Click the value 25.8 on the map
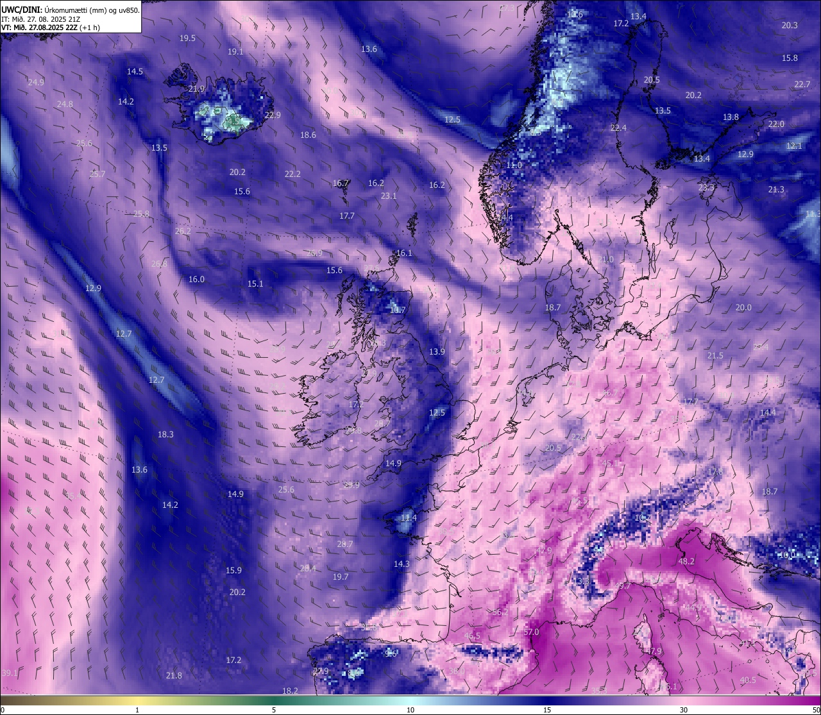 click(141, 214)
